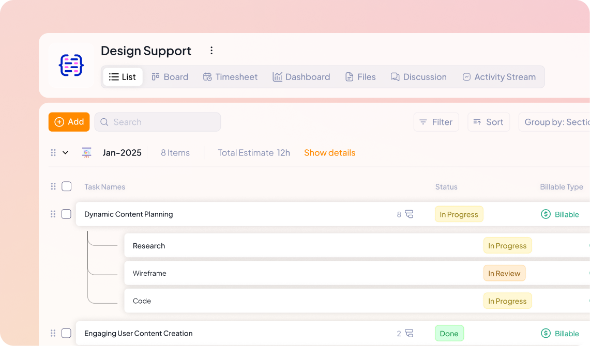Click drag handle for Engaging User Content Creation
This screenshot has height=346, width=590.
tap(53, 333)
